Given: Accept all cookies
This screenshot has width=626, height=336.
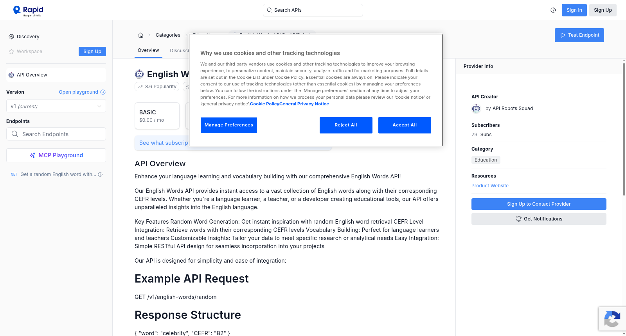Looking at the screenshot, I should [x=405, y=125].
